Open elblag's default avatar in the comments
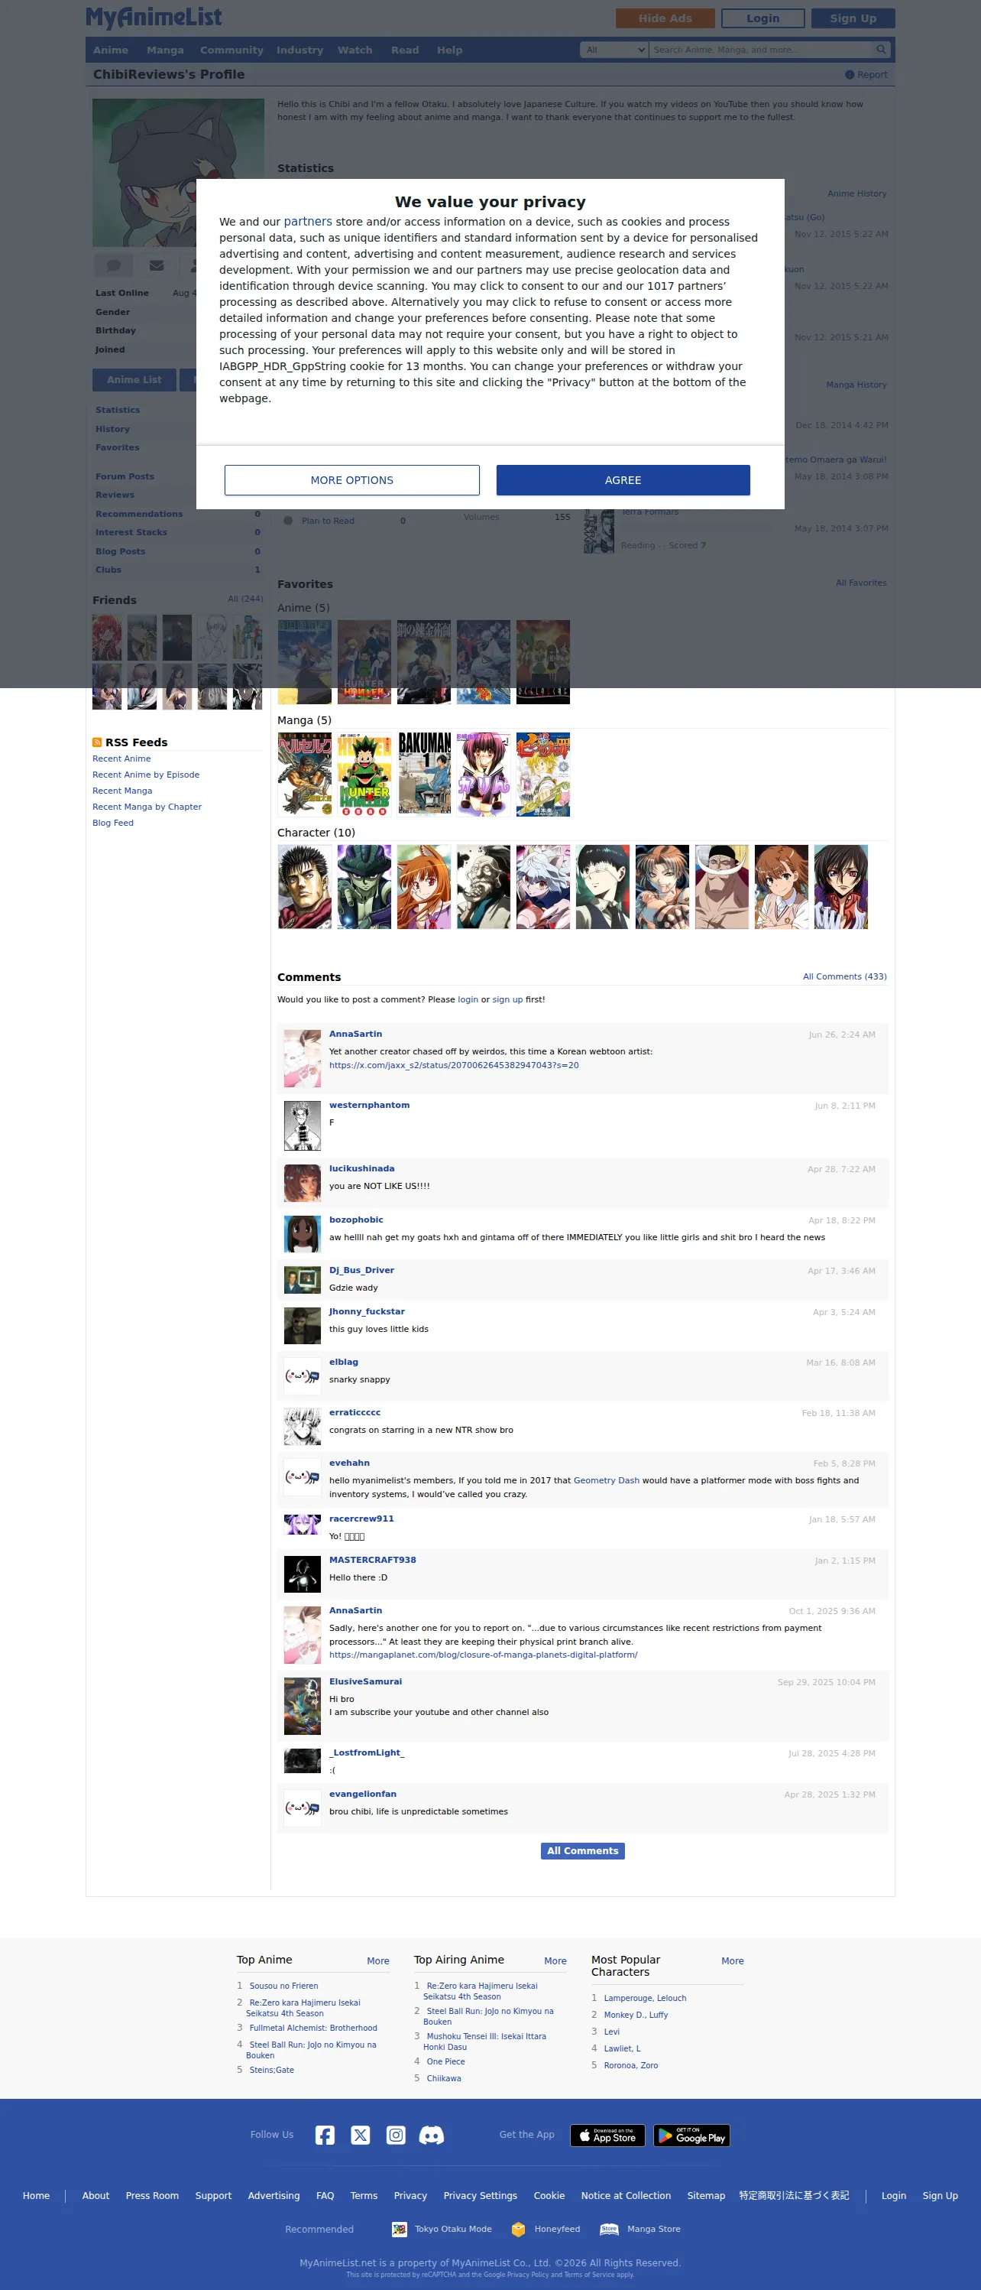This screenshot has width=981, height=2290. coord(302,1376)
